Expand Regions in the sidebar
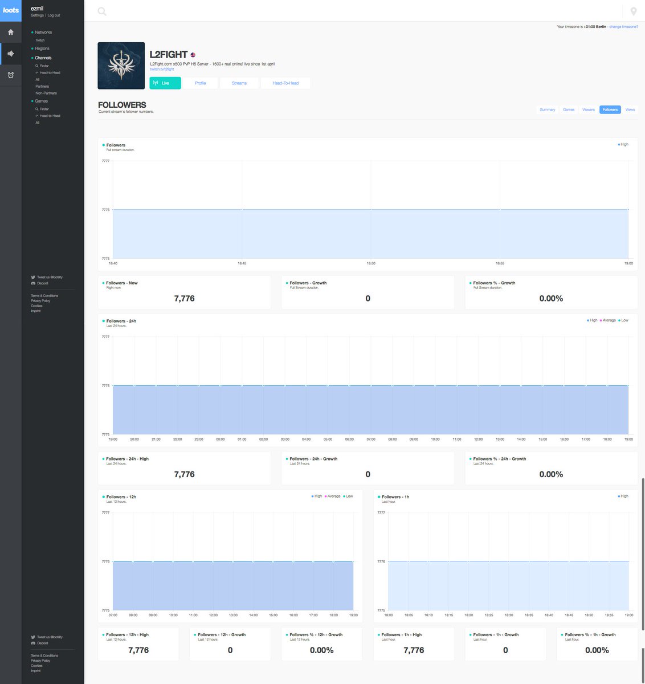Image resolution: width=645 pixels, height=684 pixels. (42, 48)
